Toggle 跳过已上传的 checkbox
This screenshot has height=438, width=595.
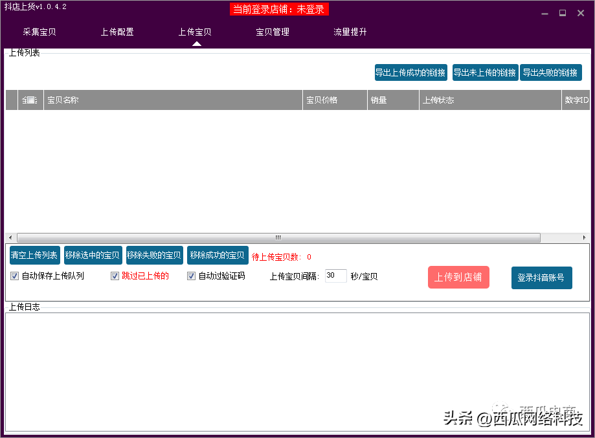coord(115,276)
